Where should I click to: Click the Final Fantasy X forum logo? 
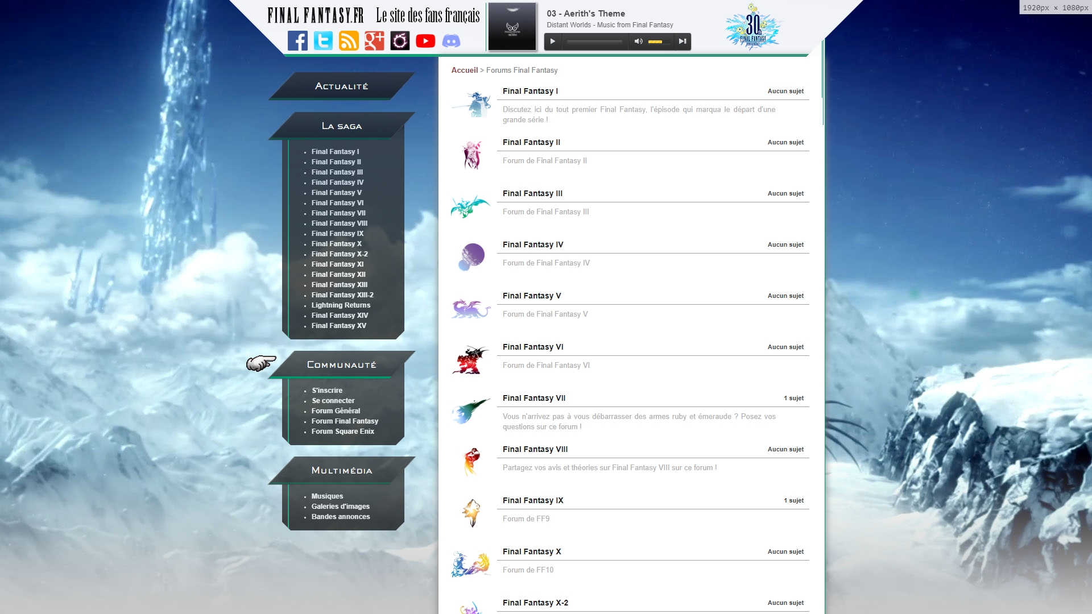point(471,565)
